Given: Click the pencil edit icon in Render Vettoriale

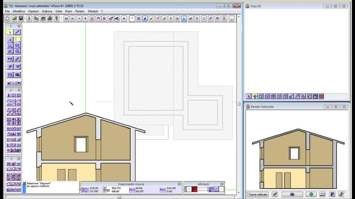Looking at the screenshot, I should (341, 195).
